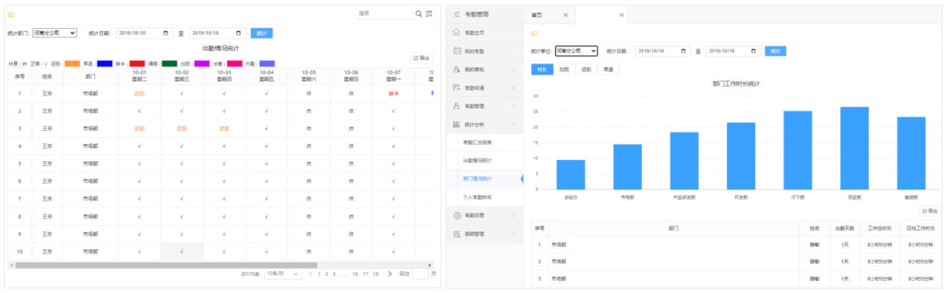Click the 前往 page number input box

(419, 274)
